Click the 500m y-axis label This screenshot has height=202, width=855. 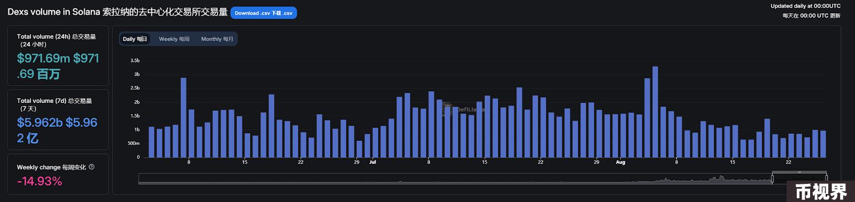coord(134,143)
